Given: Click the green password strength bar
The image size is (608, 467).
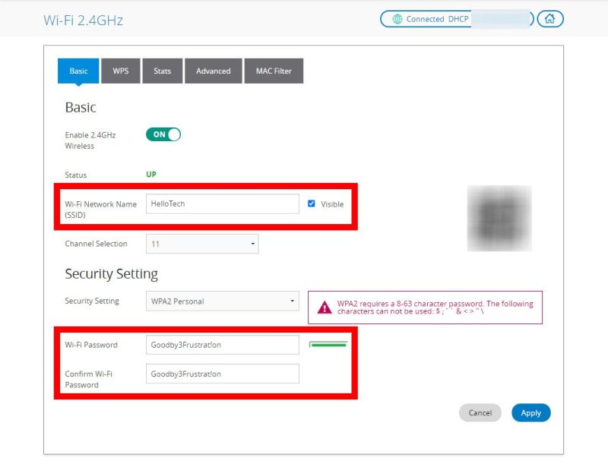Looking at the screenshot, I should click(x=327, y=343).
